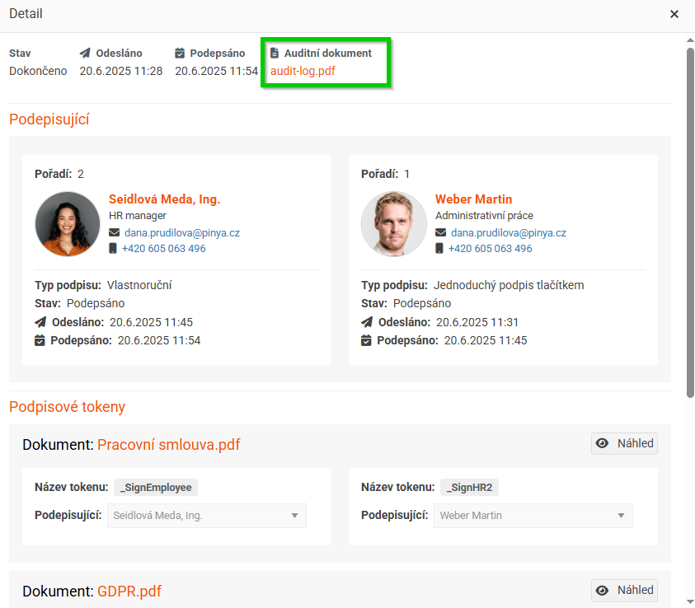This screenshot has height=608, width=695.
Task: Preview GDPR.pdf with Náhled button
Action: click(x=624, y=590)
